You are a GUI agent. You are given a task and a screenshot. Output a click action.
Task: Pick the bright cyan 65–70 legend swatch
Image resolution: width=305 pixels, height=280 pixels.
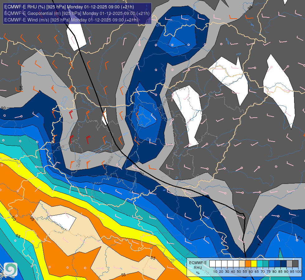click(260, 264)
